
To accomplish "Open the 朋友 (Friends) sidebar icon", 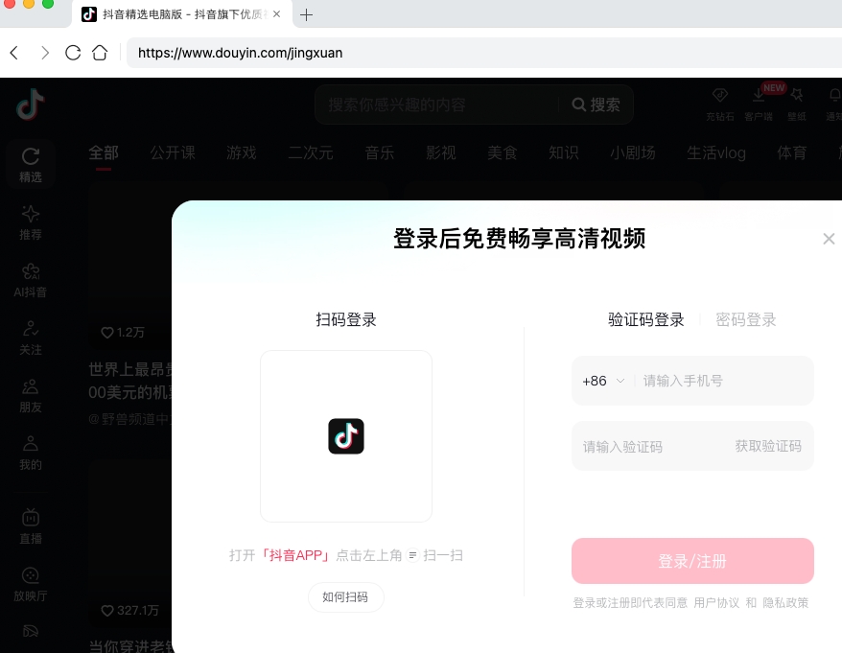I will click(30, 395).
